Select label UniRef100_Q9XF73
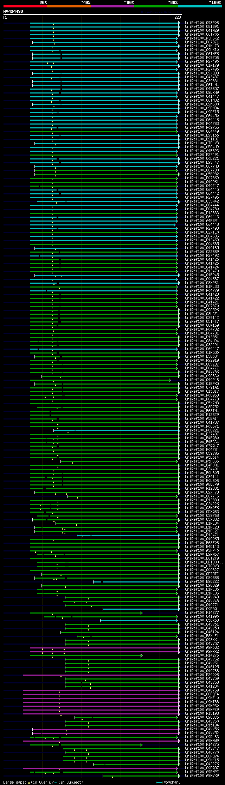The width and height of the screenshot is (225, 785). pyautogui.click(x=202, y=492)
